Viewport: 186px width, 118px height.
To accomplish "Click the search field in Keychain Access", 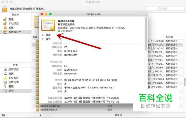I will coord(165,9).
